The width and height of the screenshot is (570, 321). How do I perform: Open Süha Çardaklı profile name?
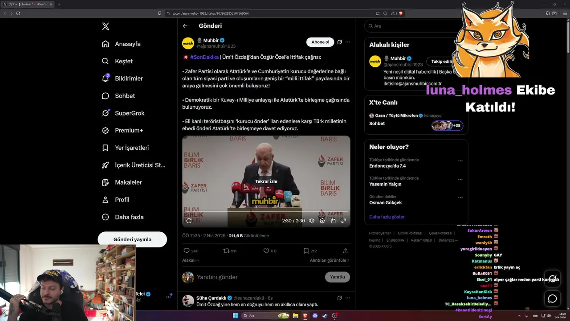pos(212,298)
